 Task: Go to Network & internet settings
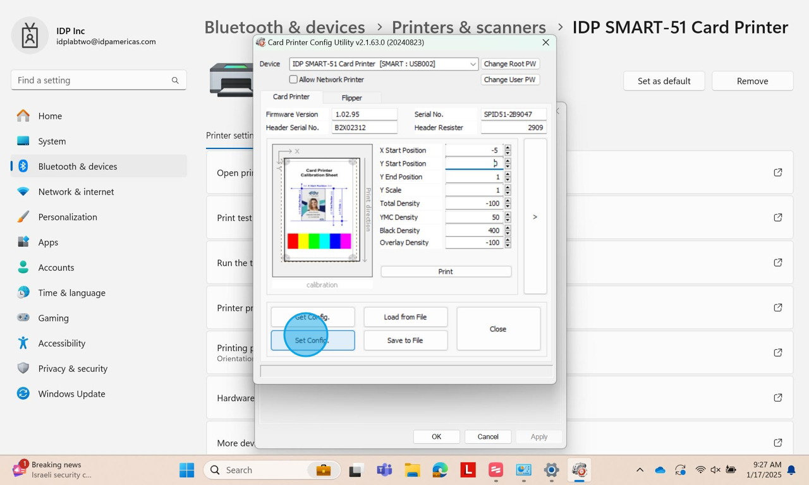(76, 192)
